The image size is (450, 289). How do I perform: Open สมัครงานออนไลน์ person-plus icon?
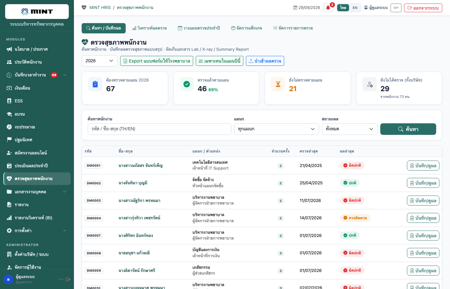[9, 153]
